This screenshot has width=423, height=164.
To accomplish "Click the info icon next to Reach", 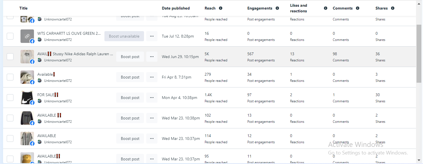I will (221, 8).
